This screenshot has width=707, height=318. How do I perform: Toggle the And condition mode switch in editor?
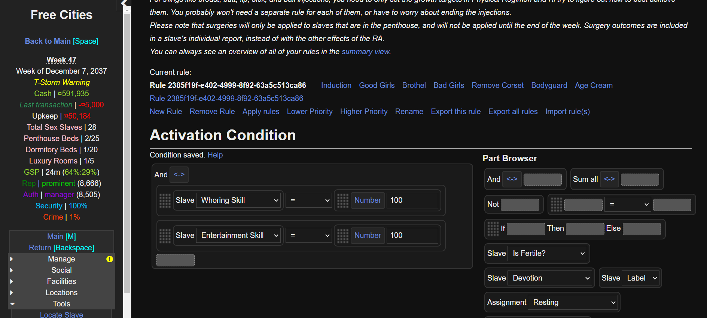tap(179, 175)
